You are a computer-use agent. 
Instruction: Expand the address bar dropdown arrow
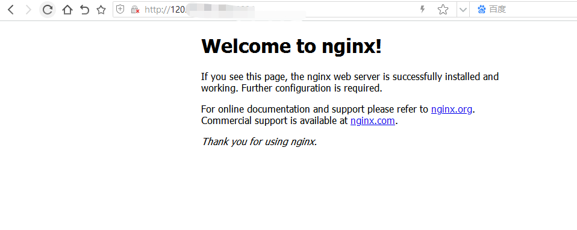pos(463,10)
